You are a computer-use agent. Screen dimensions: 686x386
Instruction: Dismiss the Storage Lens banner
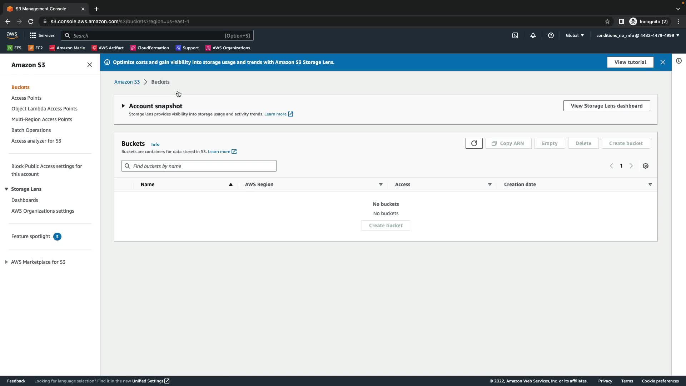coord(662,62)
